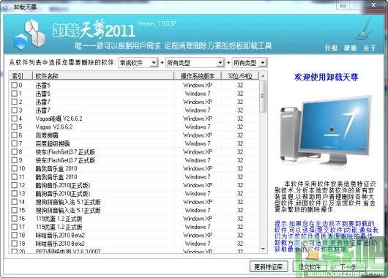This screenshot has height=278, width=388.
Task: Check the box for row 2 迅雷7
Action: pyautogui.click(x=15, y=102)
